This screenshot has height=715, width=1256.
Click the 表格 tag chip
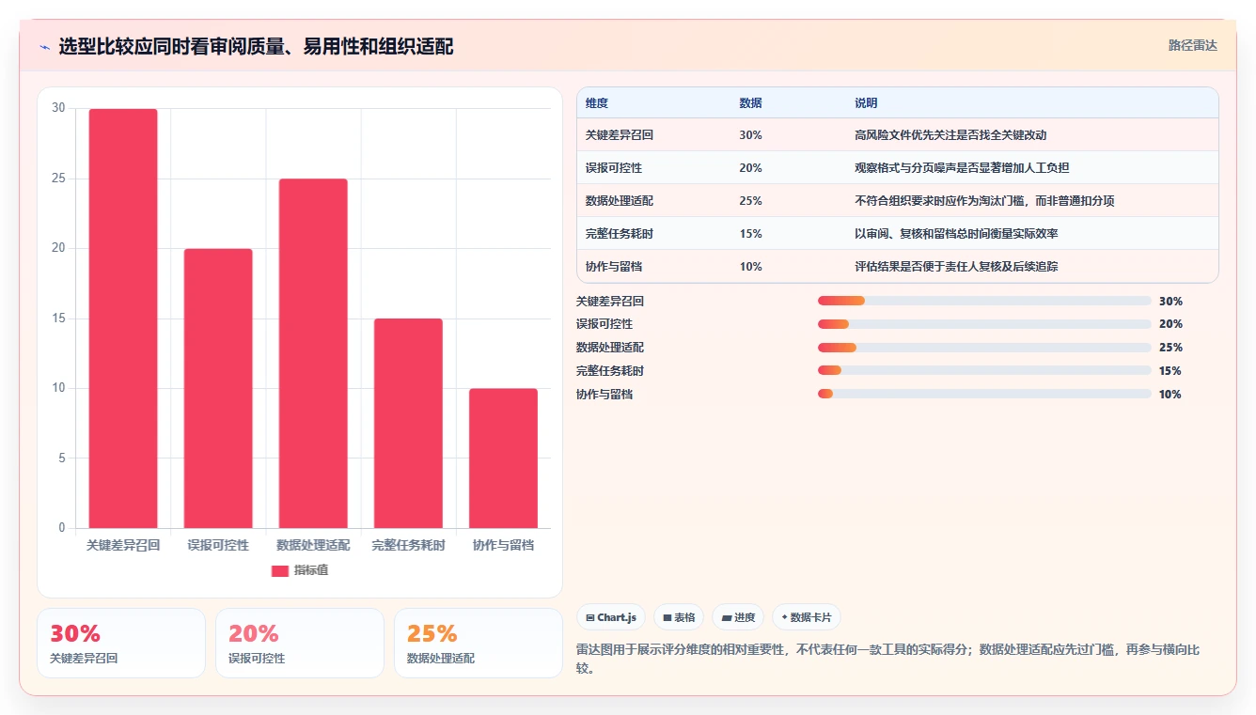click(x=679, y=617)
